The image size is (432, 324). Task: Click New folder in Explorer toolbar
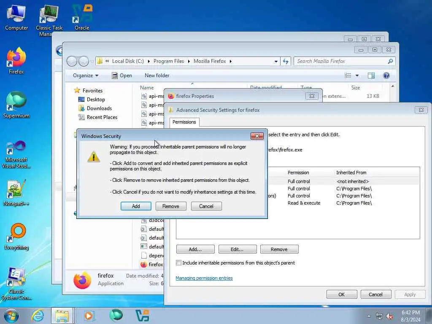click(157, 76)
